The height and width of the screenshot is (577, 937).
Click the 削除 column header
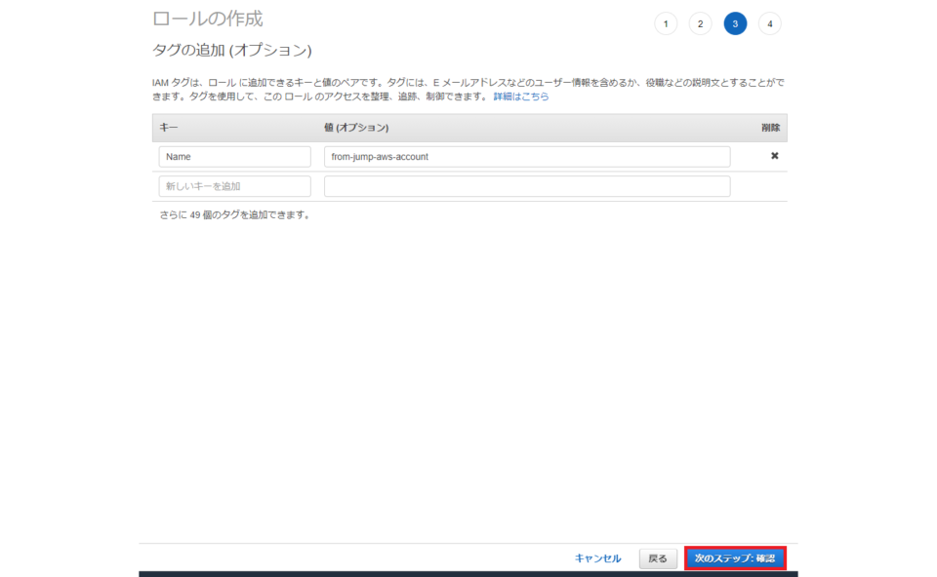771,128
